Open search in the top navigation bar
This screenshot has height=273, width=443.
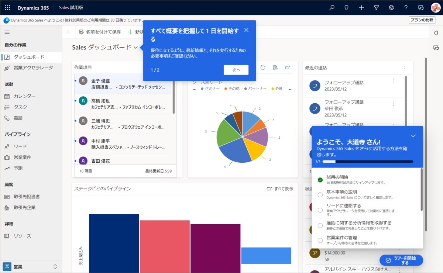click(x=332, y=7)
